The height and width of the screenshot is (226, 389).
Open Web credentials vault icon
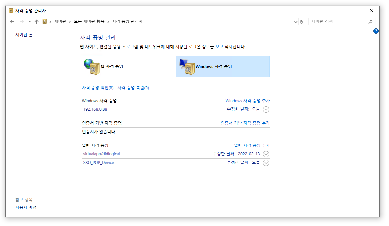(x=92, y=67)
